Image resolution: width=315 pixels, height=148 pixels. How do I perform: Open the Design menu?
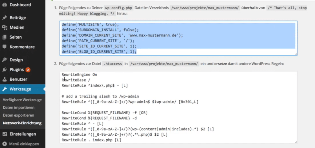(x=16, y=60)
